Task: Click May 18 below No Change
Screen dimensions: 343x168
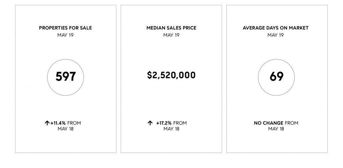Action: coord(276,129)
